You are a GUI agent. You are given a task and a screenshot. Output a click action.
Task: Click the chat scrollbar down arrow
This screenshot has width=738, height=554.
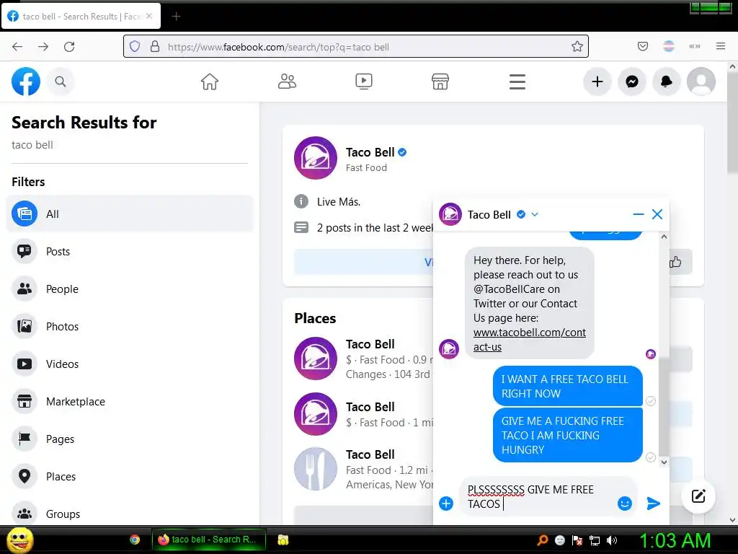664,462
